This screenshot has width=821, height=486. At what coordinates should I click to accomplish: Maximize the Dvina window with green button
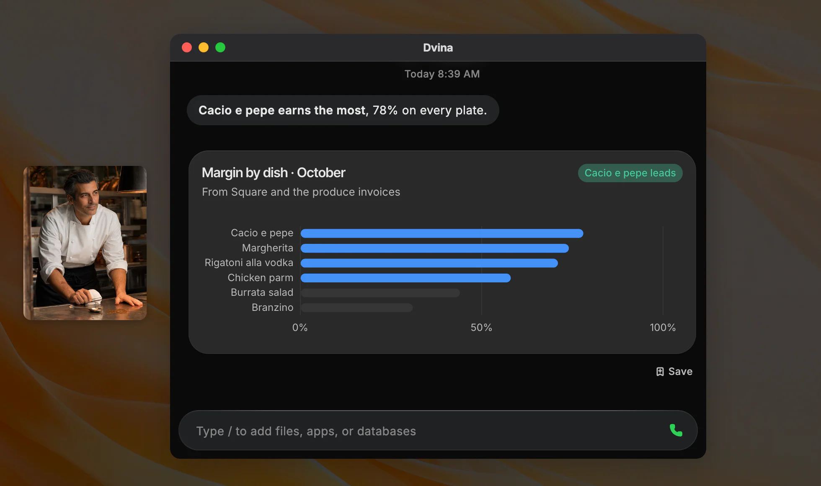(x=220, y=47)
